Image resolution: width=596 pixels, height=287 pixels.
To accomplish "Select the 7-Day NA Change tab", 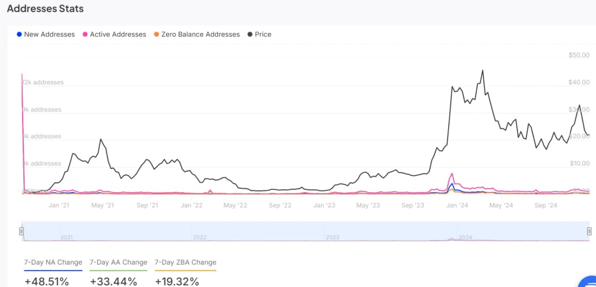I will pyautogui.click(x=53, y=263).
